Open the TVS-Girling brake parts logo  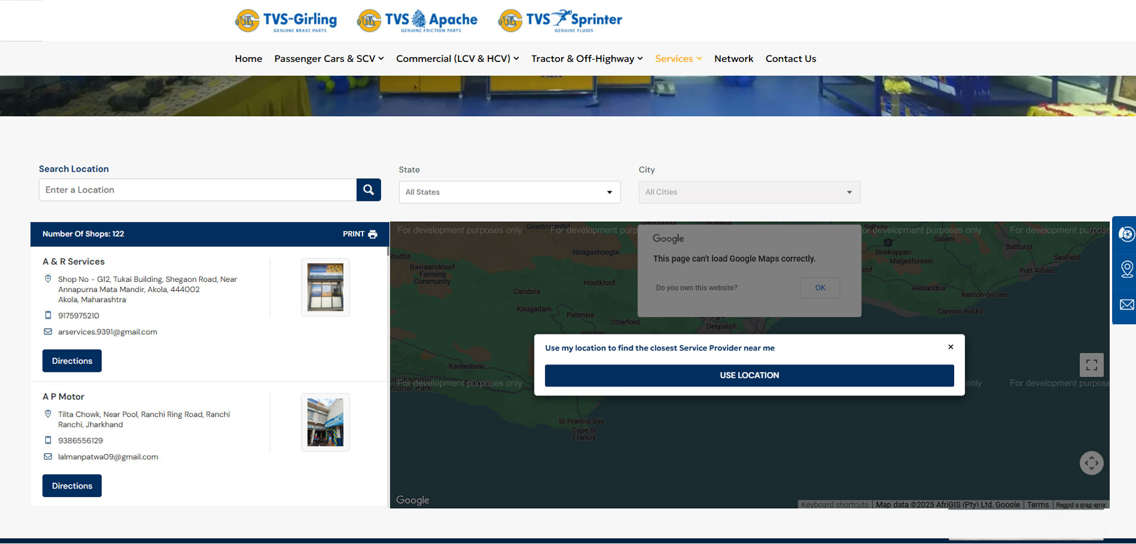(x=286, y=21)
